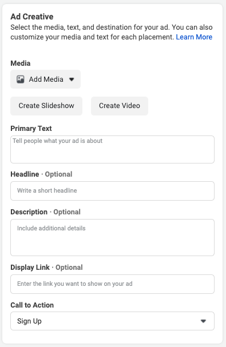Image resolution: width=226 pixels, height=347 pixels.
Task: Click the Call to Action label
Action: [32, 305]
